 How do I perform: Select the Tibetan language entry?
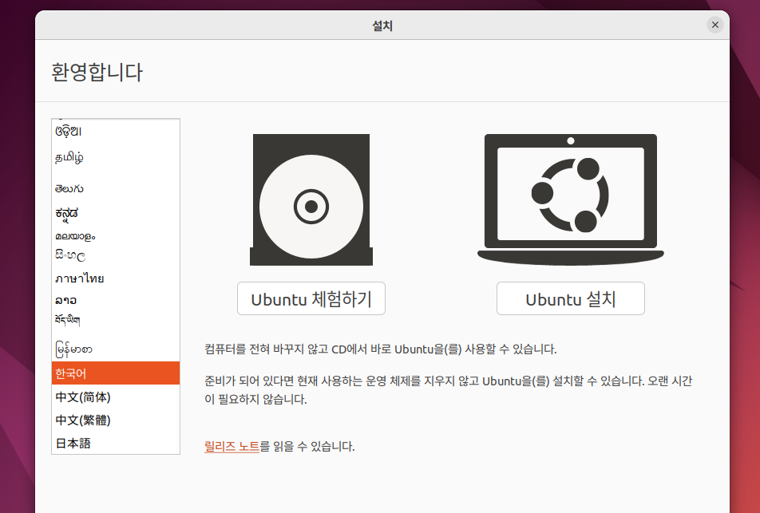115,320
